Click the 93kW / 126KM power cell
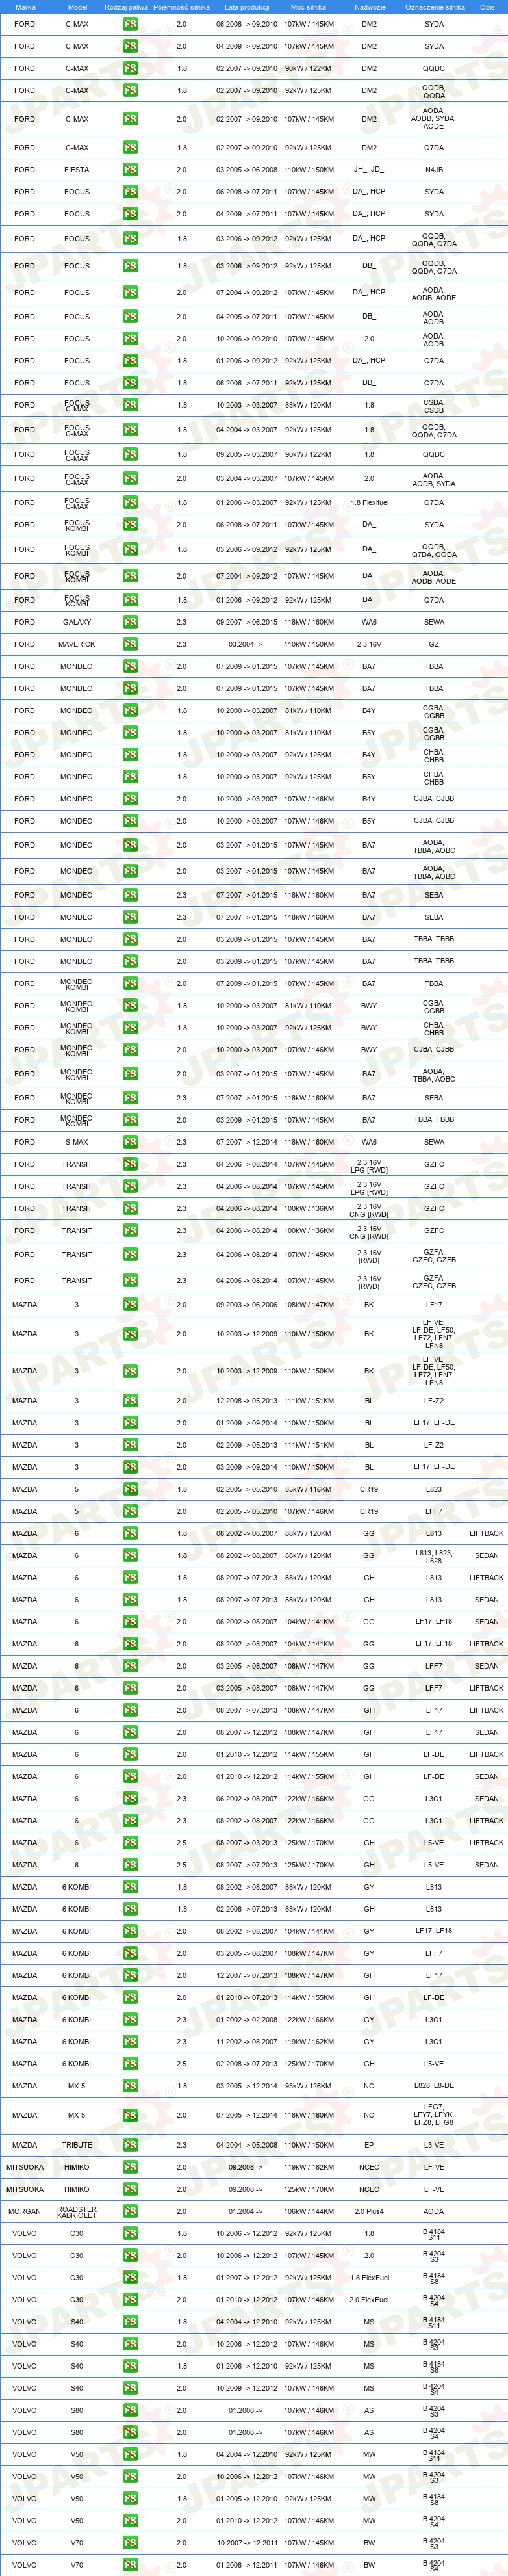 click(308, 2086)
